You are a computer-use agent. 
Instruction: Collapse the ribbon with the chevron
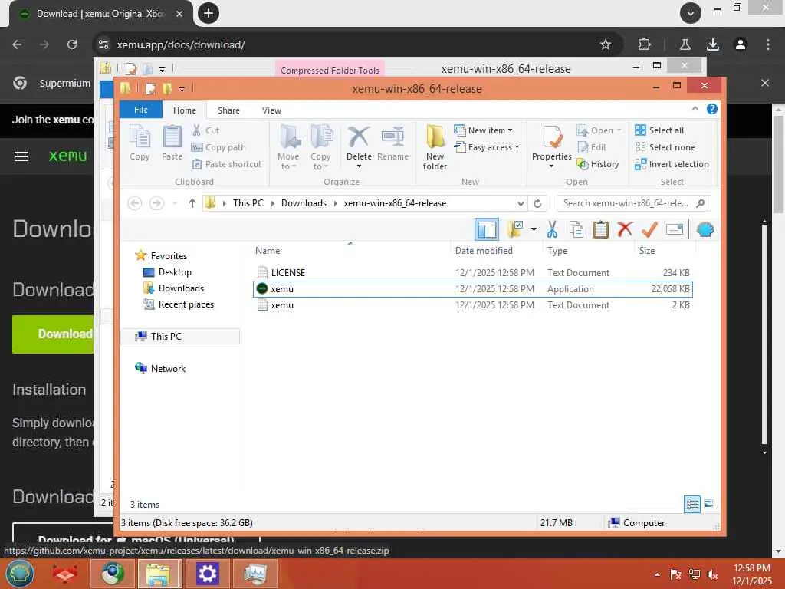click(695, 109)
